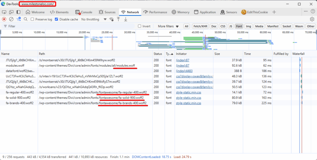The width and height of the screenshot is (317, 160).
Task: Filter by JS requests
Action: click(231, 26)
